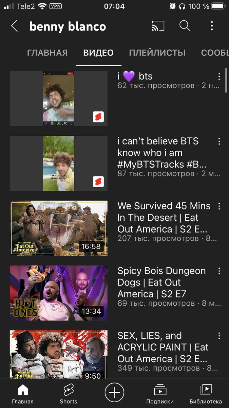Screen dimensions: 229x408
Task: Play the 'i can't believe BTS' pool thumbnail
Action: tap(58, 163)
